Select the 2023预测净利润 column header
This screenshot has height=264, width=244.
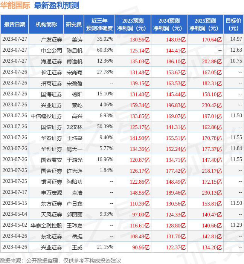(x=133, y=24)
